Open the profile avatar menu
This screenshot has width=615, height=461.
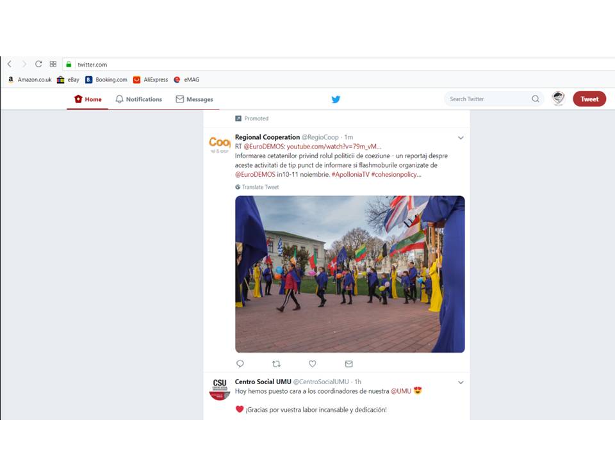click(558, 99)
